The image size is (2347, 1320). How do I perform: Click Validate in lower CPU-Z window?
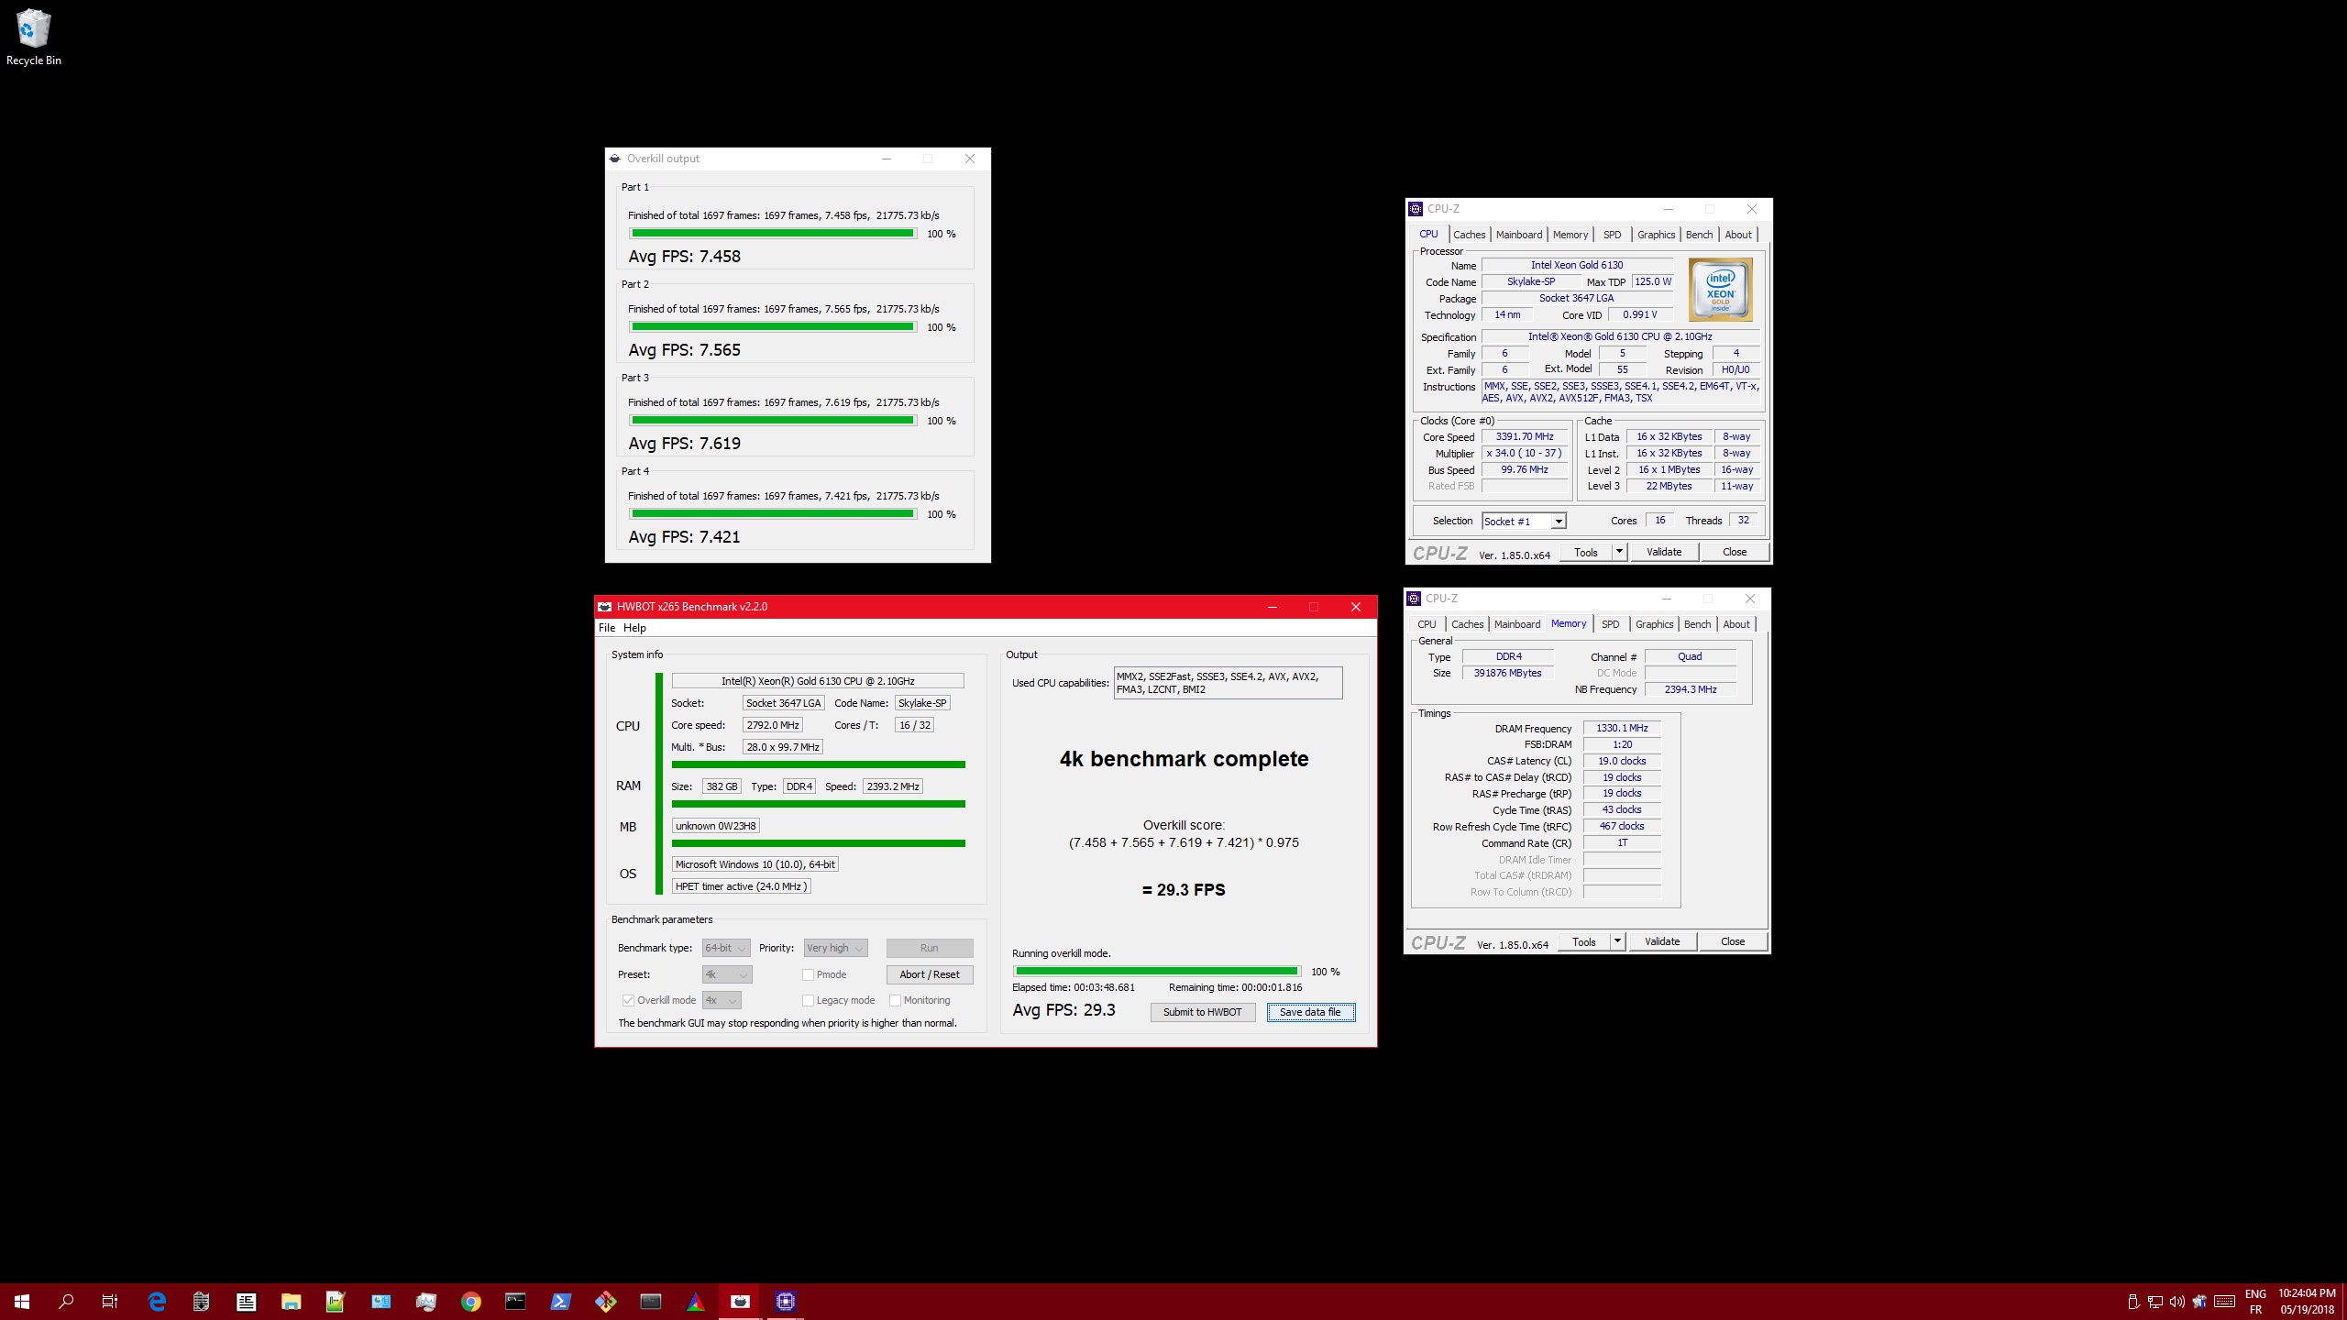tap(1662, 941)
